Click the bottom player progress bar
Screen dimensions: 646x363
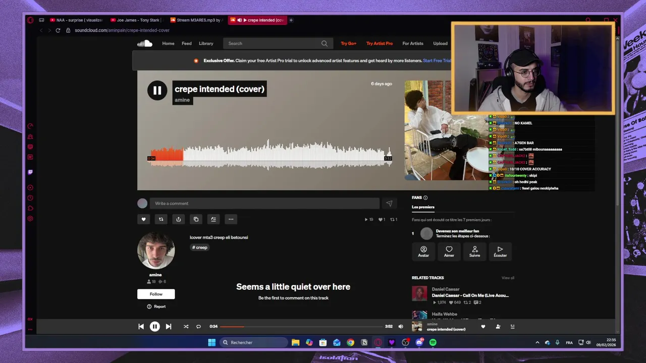[301, 327]
